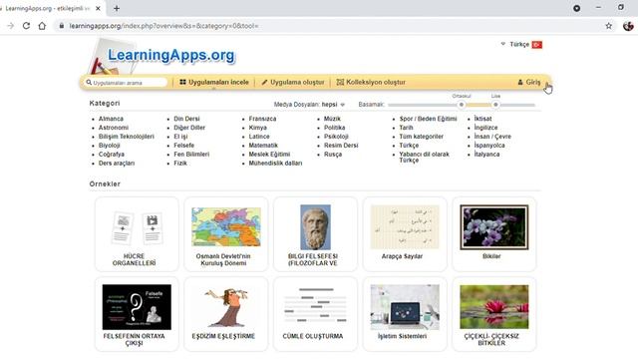The image size is (638, 359).
Task: Select the Astronomi category
Action: click(113, 128)
